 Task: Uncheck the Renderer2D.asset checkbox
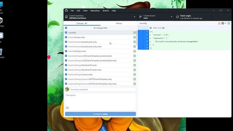(x=66, y=65)
